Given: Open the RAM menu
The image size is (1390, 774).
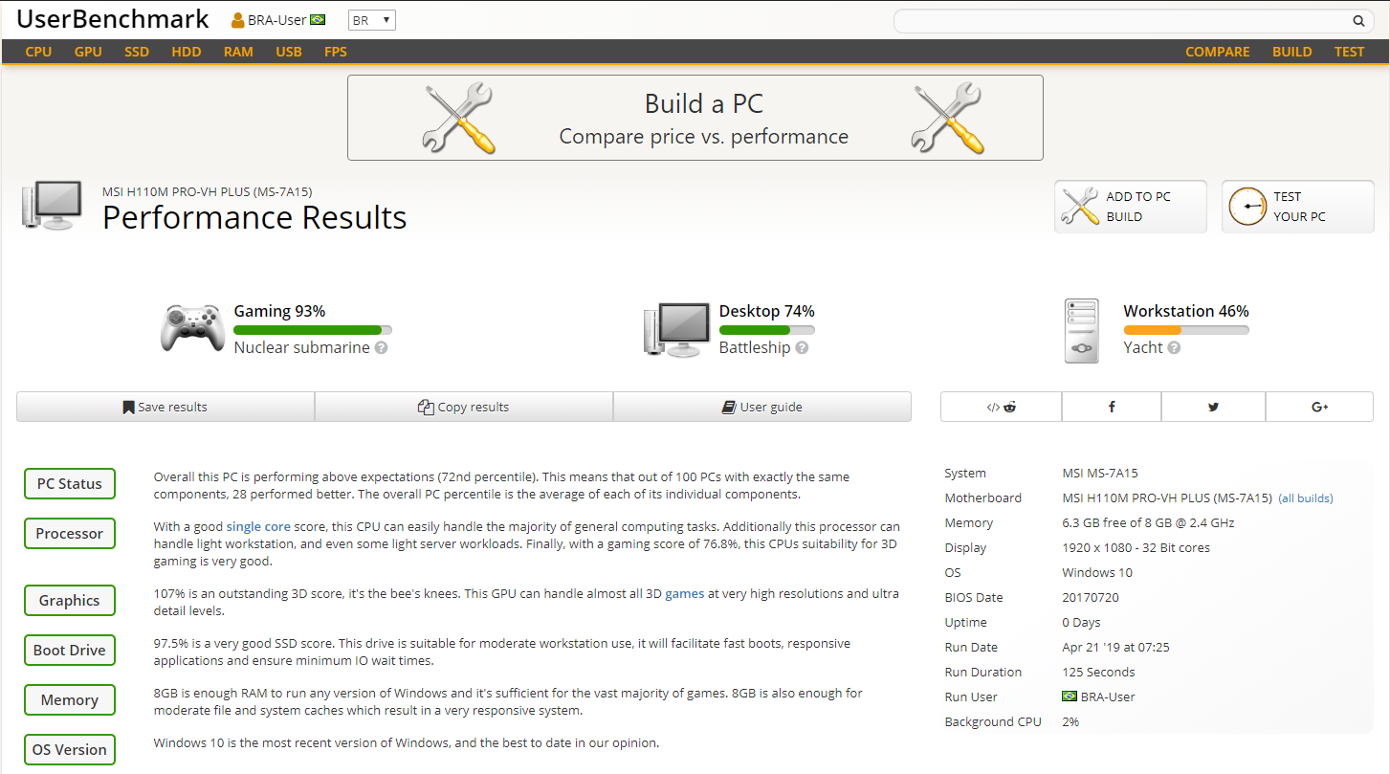Looking at the screenshot, I should click(x=238, y=52).
